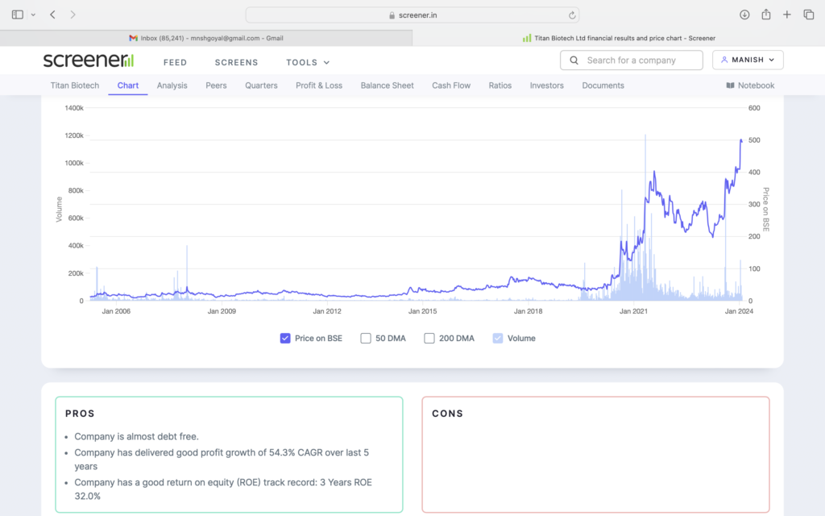
Task: Jump to the Peers section
Action: pyautogui.click(x=216, y=85)
